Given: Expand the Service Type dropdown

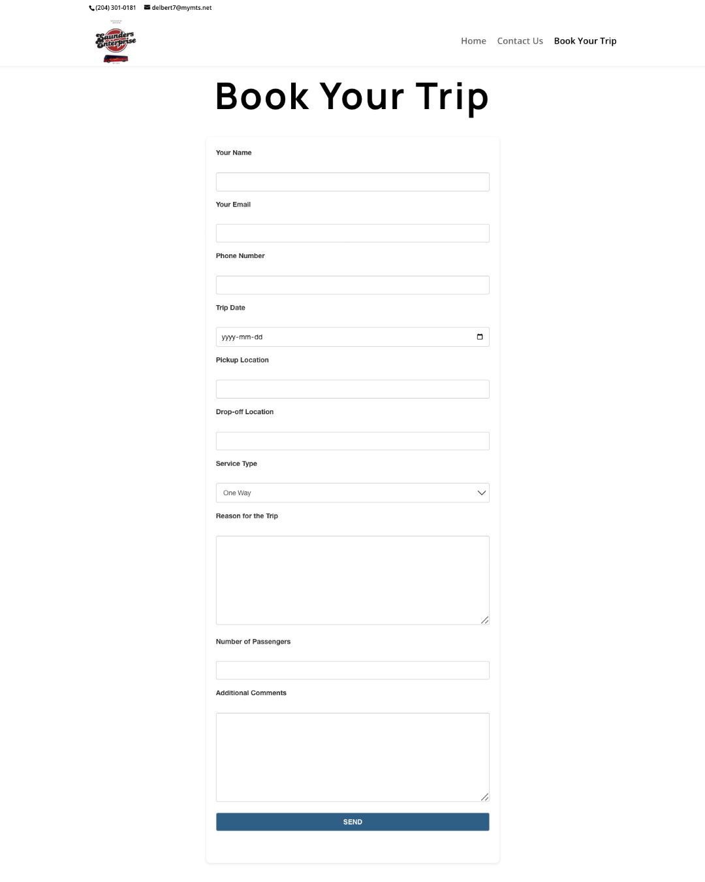Looking at the screenshot, I should (x=352, y=493).
